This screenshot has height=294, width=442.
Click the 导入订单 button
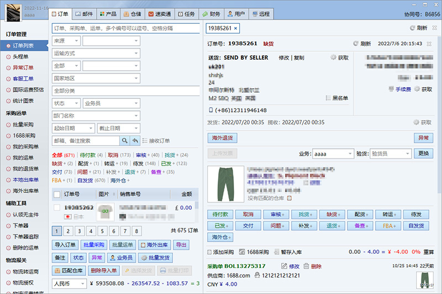point(65,245)
